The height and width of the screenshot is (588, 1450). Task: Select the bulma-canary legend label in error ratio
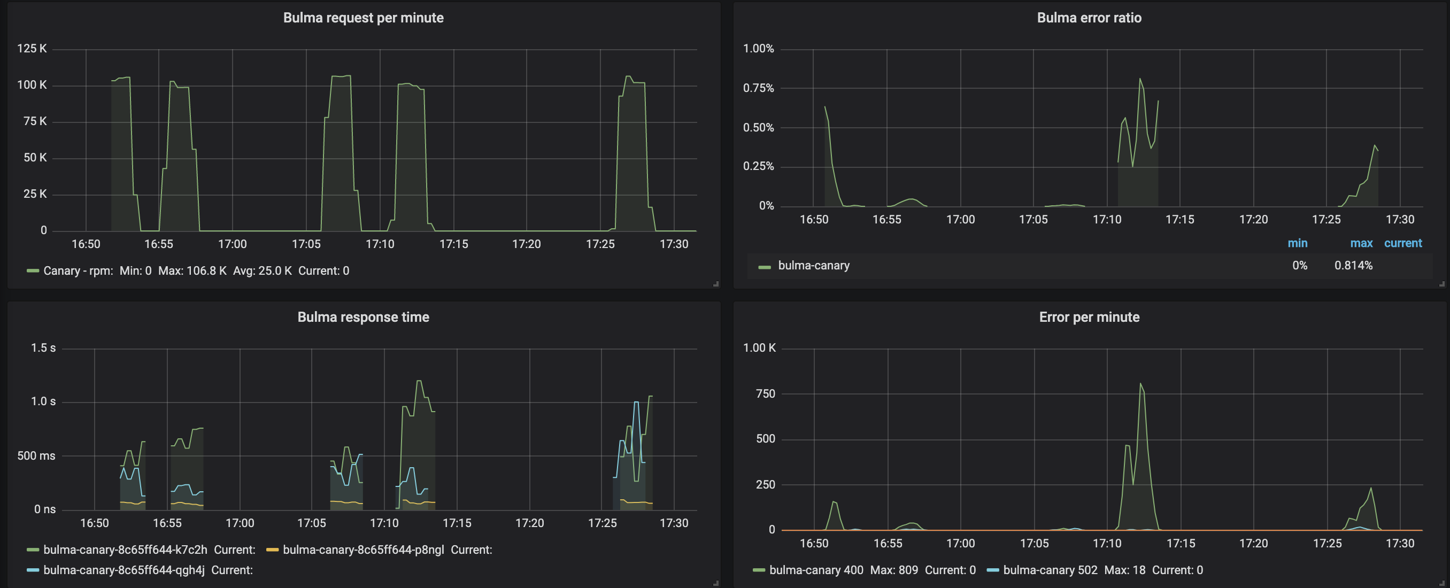[813, 266]
